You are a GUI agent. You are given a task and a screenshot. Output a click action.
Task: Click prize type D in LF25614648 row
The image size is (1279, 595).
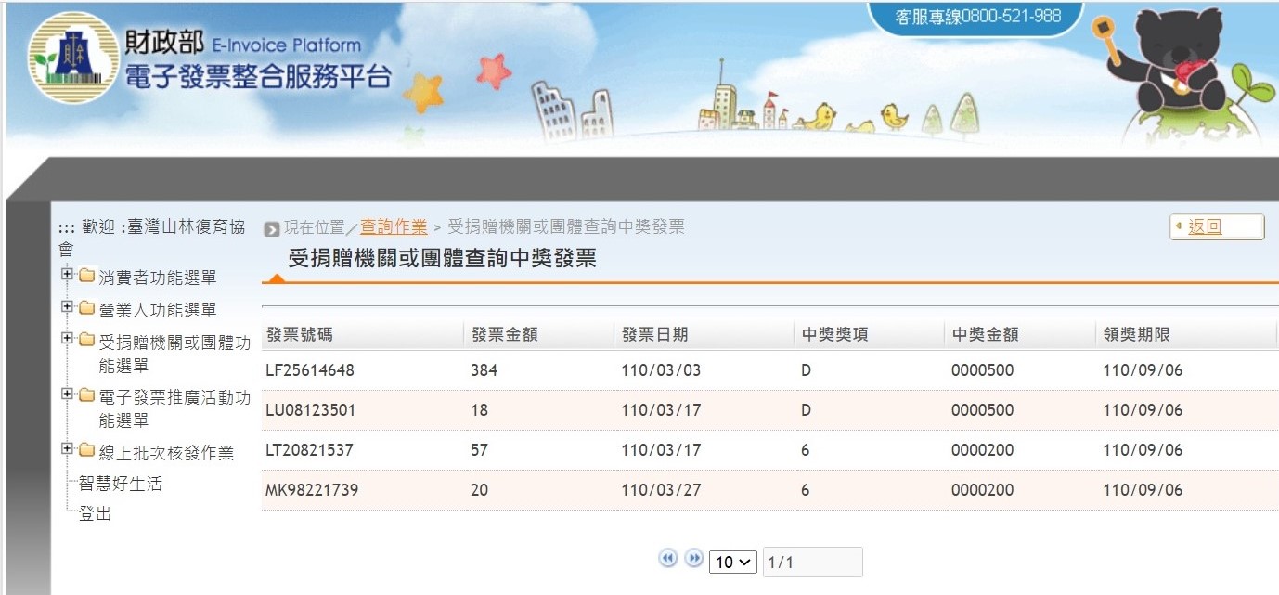point(806,370)
